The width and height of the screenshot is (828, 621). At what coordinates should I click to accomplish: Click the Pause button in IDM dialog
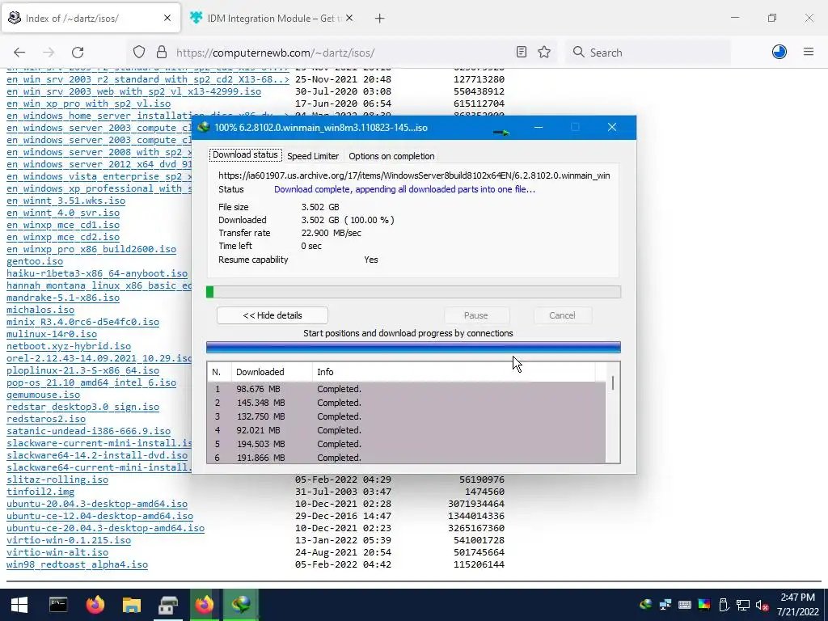(475, 315)
